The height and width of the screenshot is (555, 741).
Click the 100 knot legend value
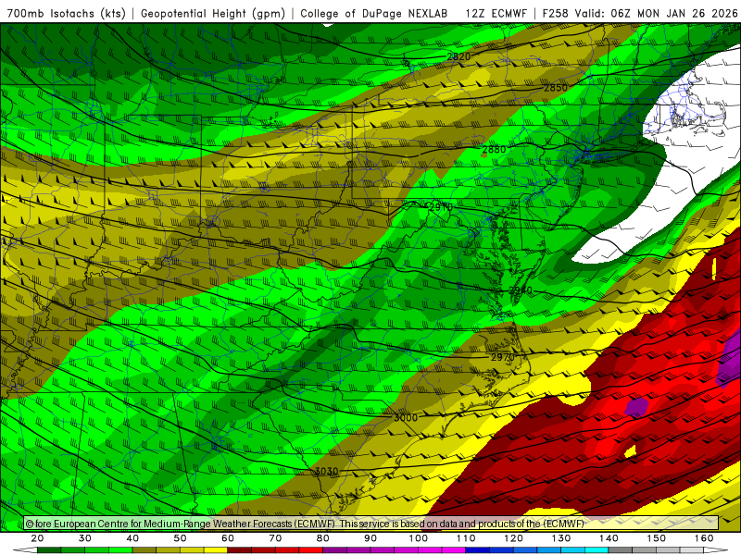[419, 538]
